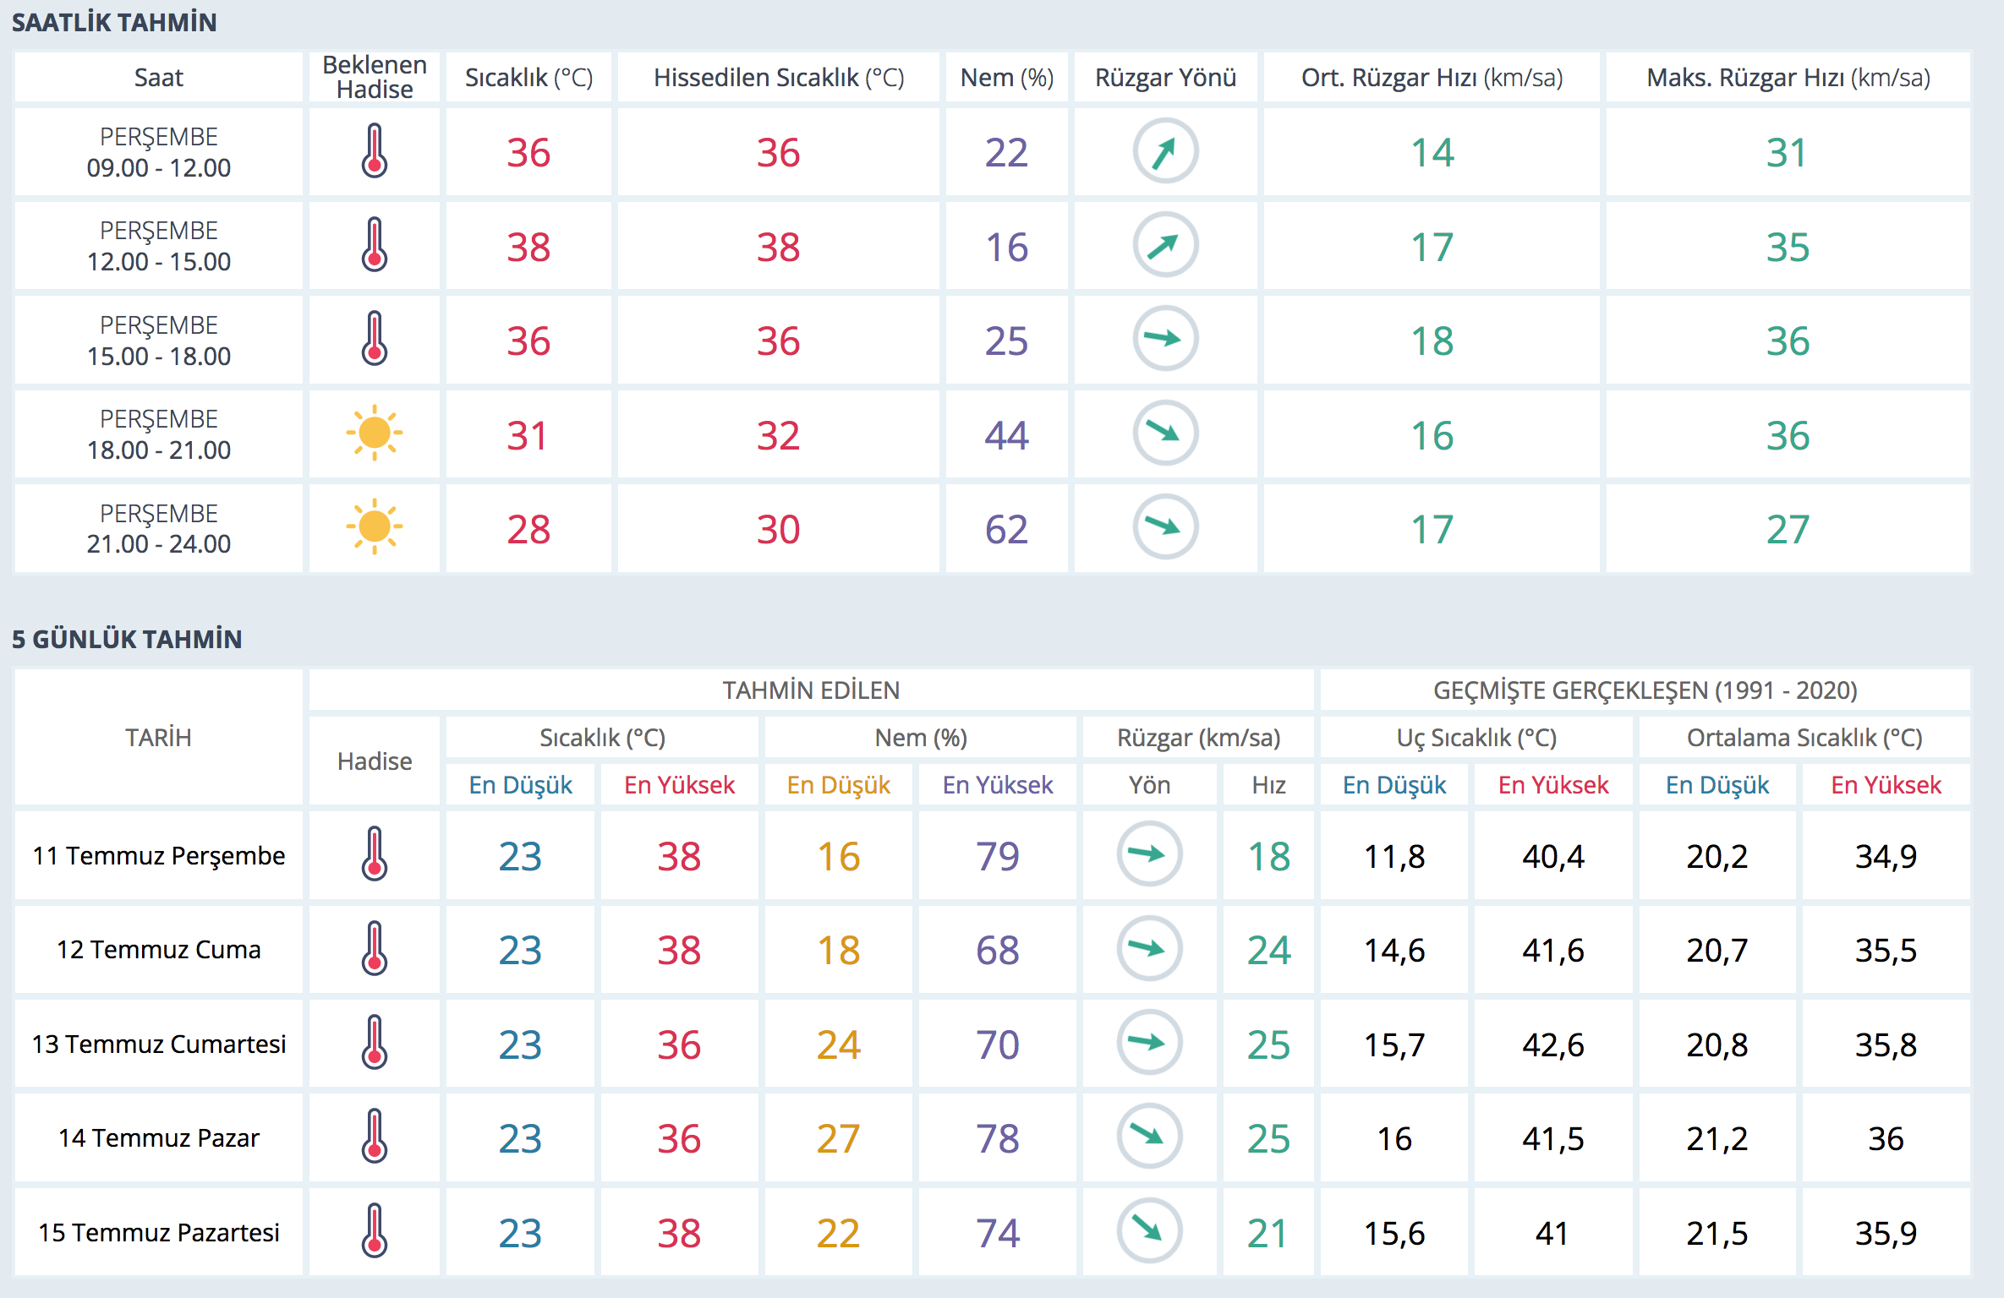Click the SAATLİK TAHMİN section title

(114, 22)
